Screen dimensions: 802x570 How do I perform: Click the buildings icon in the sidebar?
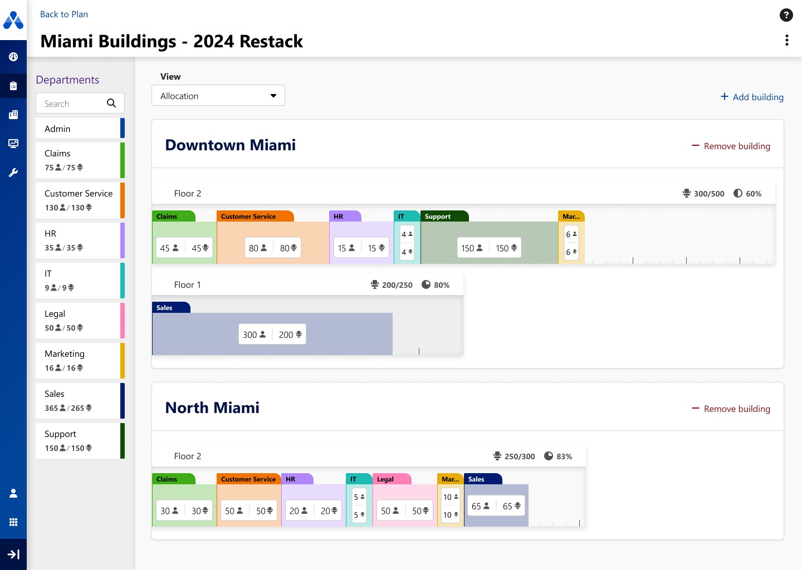(x=13, y=115)
